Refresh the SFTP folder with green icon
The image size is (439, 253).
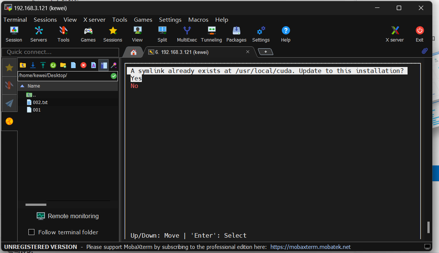point(53,65)
